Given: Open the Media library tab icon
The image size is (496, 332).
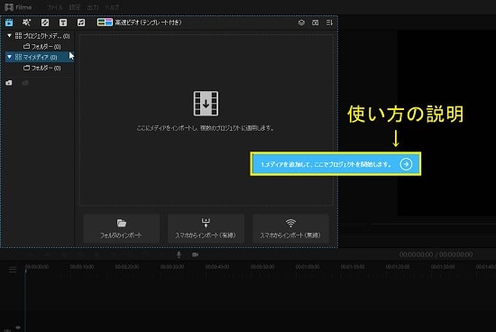Looking at the screenshot, I should tap(9, 23).
